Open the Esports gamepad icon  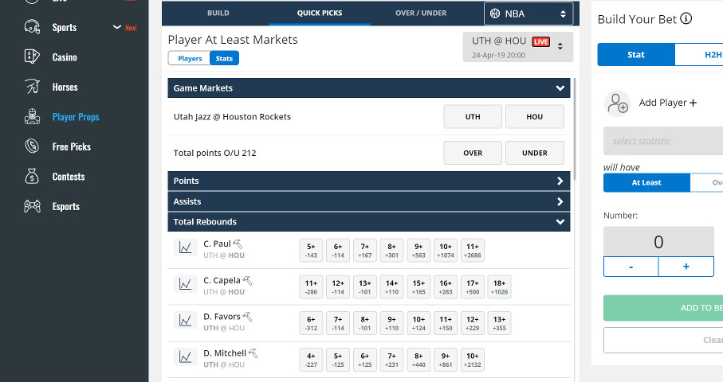[x=32, y=206]
